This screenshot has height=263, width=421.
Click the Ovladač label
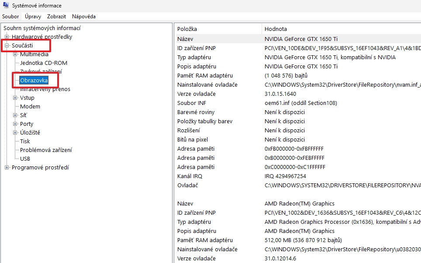click(x=187, y=185)
